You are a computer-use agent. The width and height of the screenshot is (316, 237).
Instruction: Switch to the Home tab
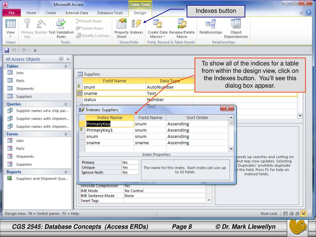tap(31, 13)
